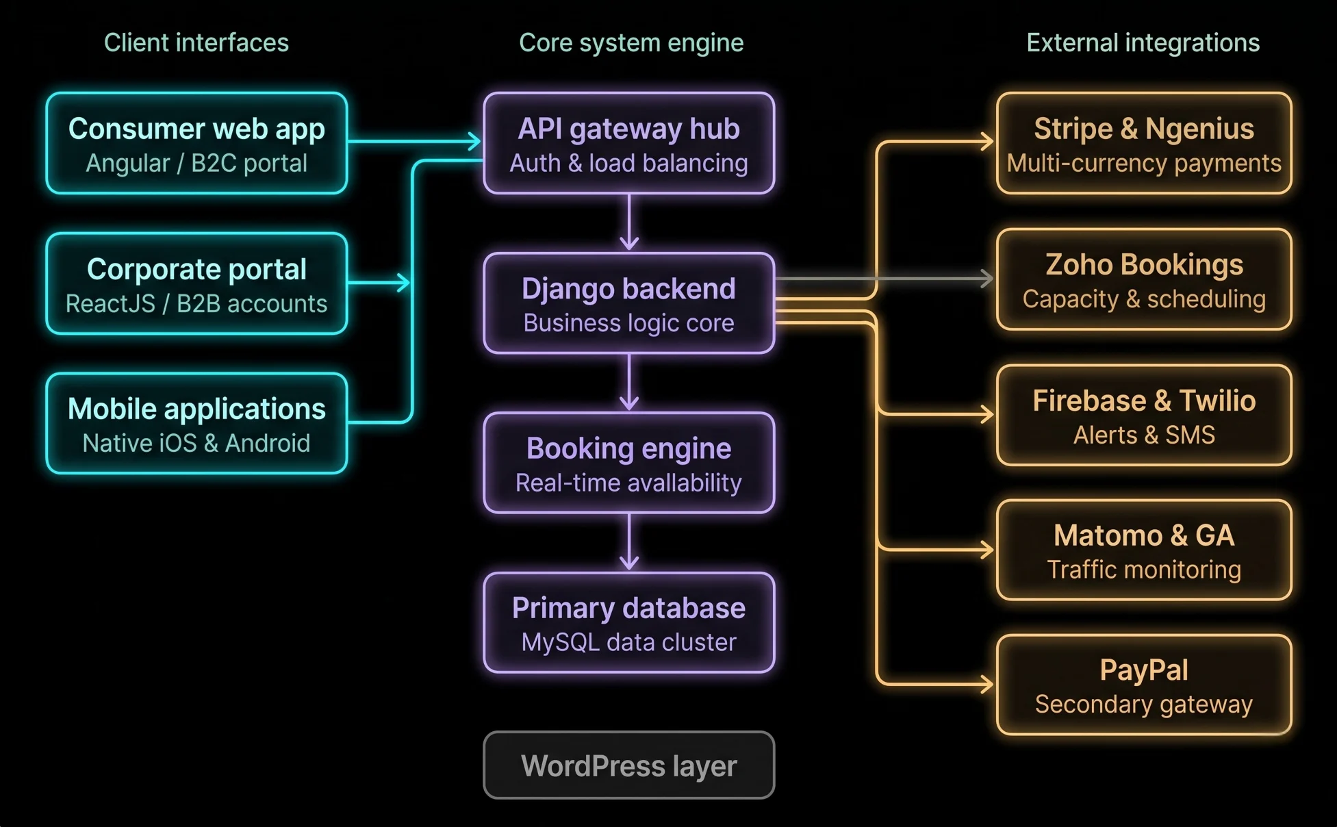Click the Booking engine node
Screen dimensions: 1337x827
pos(628,463)
